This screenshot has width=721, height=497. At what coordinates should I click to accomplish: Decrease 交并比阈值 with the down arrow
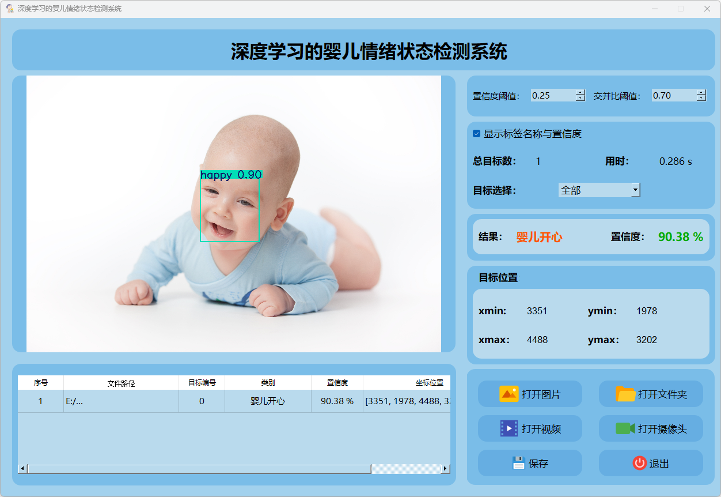701,98
